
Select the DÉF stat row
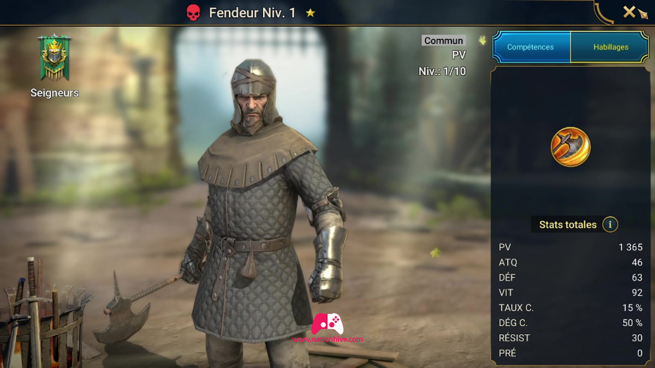click(571, 277)
